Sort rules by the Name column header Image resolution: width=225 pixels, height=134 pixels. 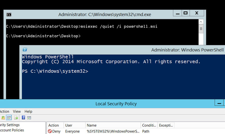point(92,125)
